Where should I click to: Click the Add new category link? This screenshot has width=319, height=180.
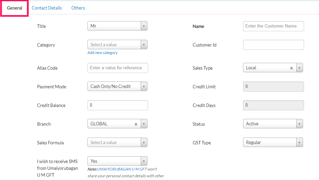click(102, 53)
